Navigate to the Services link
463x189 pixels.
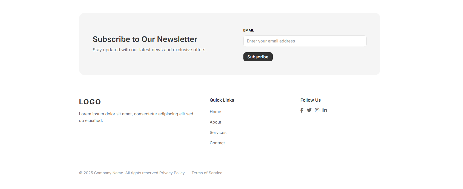(x=218, y=133)
